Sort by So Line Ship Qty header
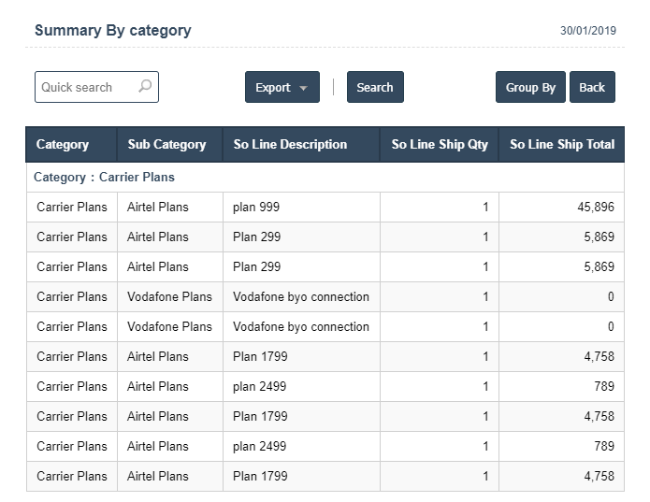This screenshot has width=650, height=502. tap(440, 144)
